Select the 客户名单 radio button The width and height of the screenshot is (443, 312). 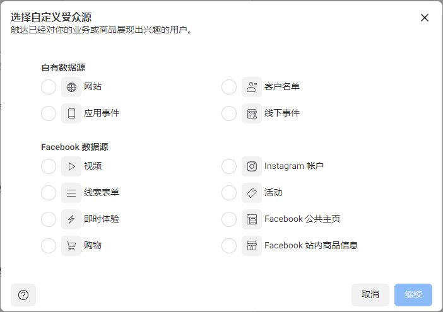[229, 87]
